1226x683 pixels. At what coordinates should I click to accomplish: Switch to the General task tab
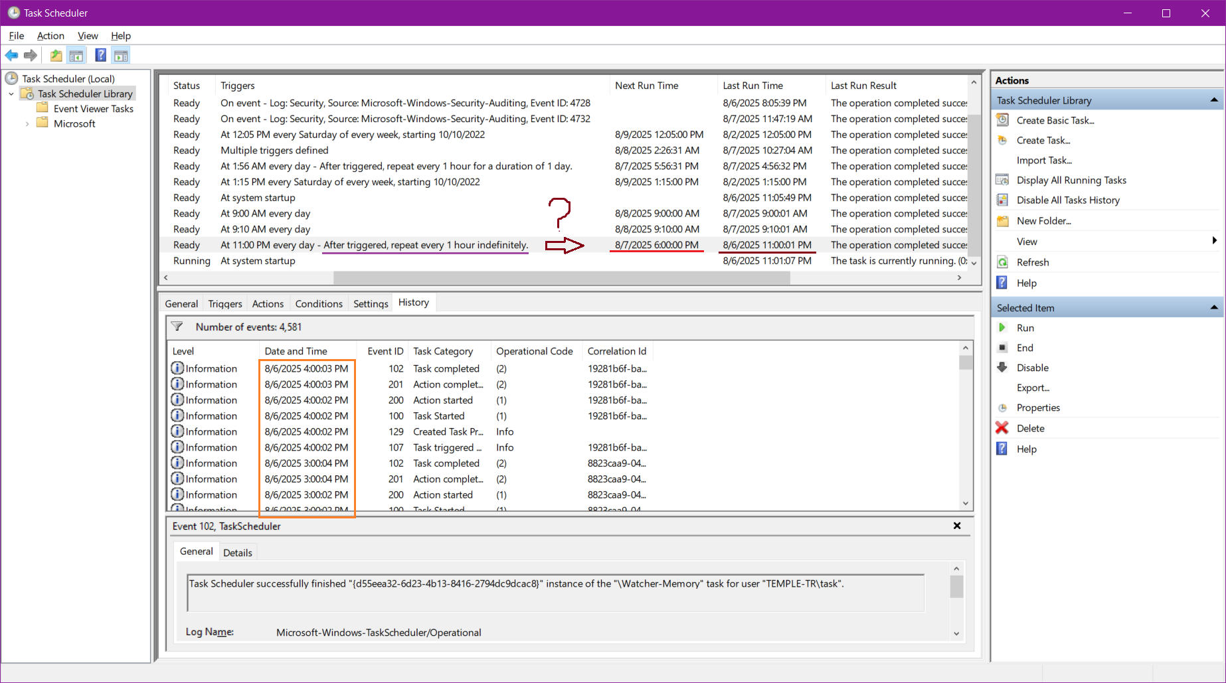(181, 303)
